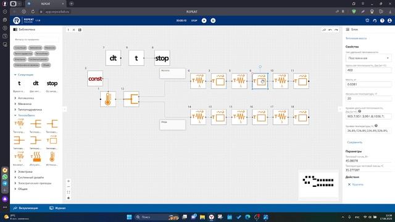This screenshot has width=395, height=222.
Task: Redo the last canvas action
Action: click(336, 30)
